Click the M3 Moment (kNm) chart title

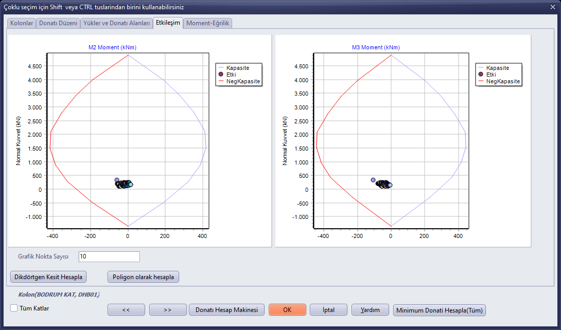(x=376, y=47)
